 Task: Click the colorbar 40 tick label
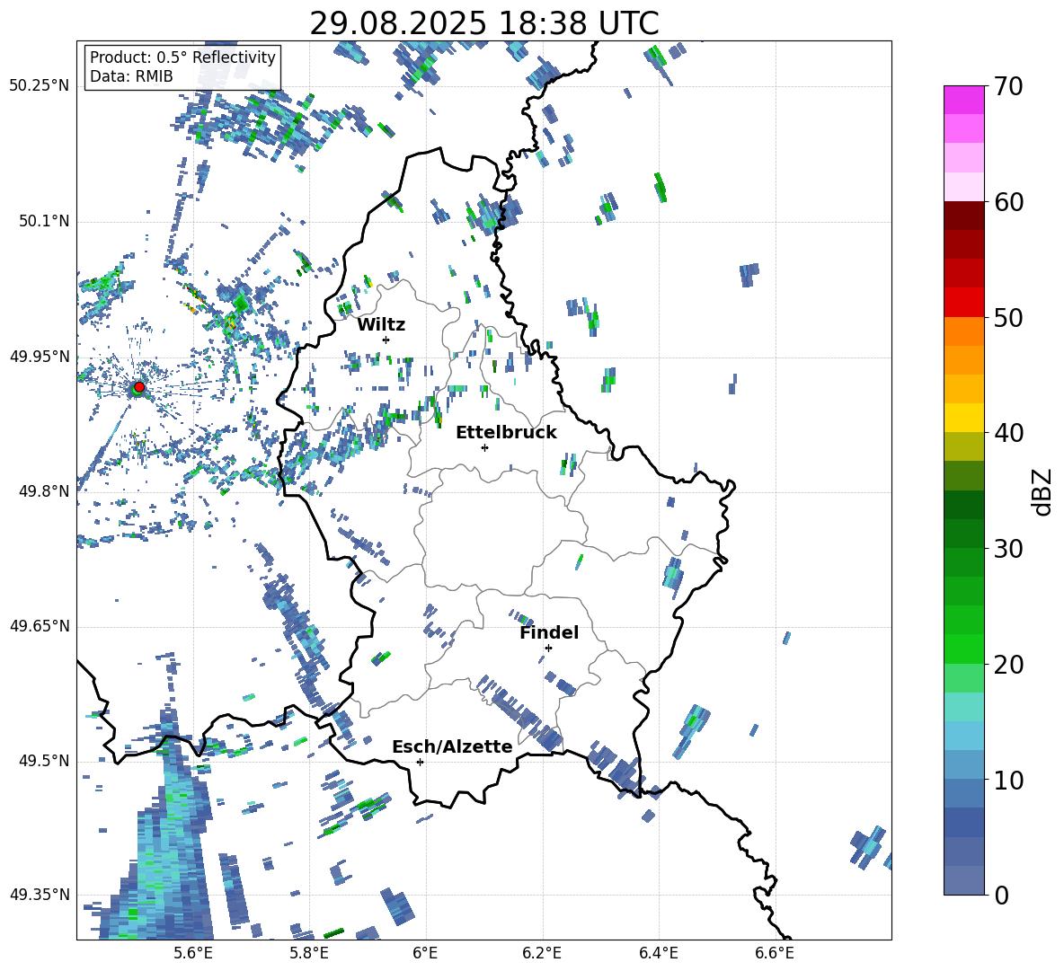1008,433
